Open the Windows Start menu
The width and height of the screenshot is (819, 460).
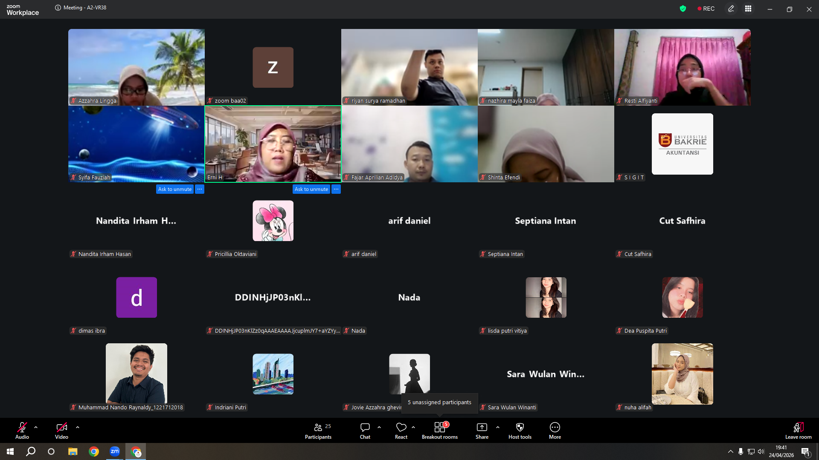(x=10, y=451)
